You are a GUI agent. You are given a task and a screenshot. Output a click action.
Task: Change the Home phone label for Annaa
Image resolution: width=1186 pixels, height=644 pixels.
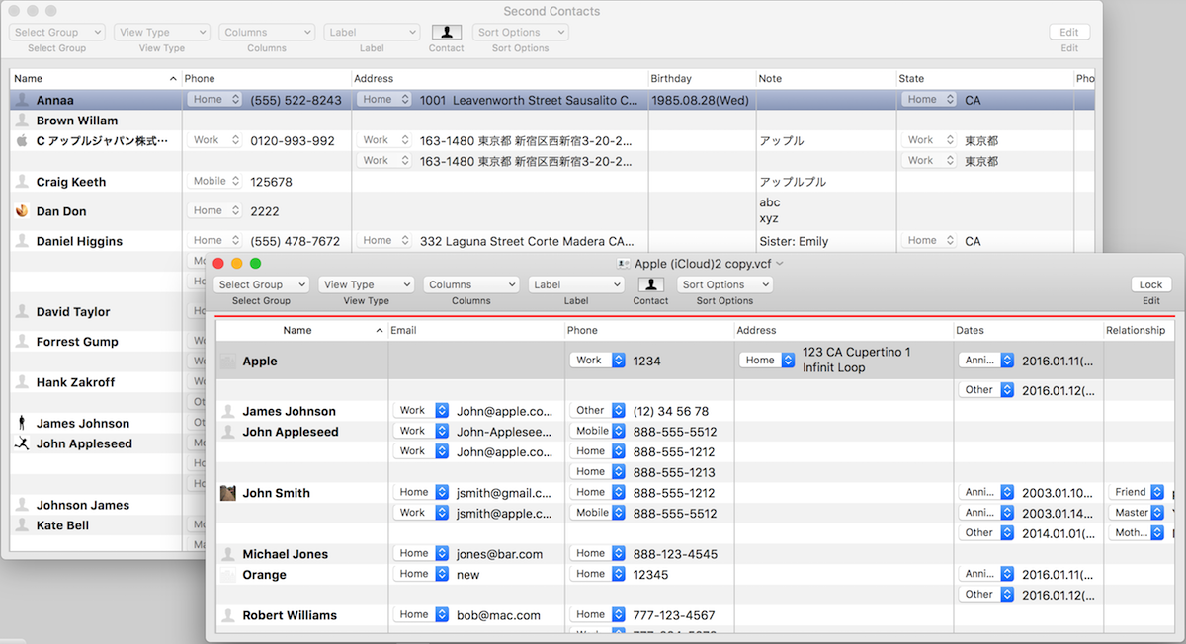click(x=214, y=100)
